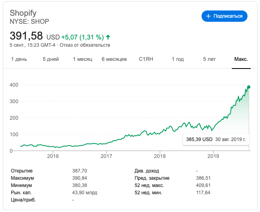
Task: Click the green end-point dot on the chart
Action: [249, 87]
